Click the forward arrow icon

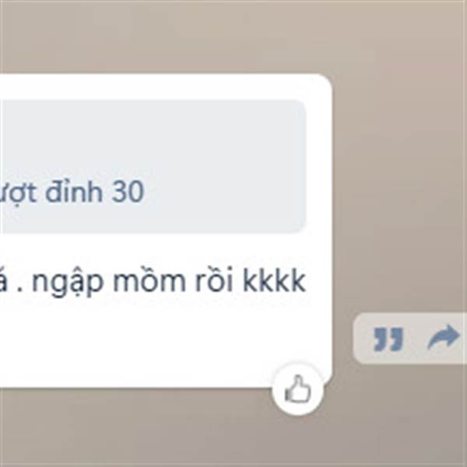click(443, 338)
